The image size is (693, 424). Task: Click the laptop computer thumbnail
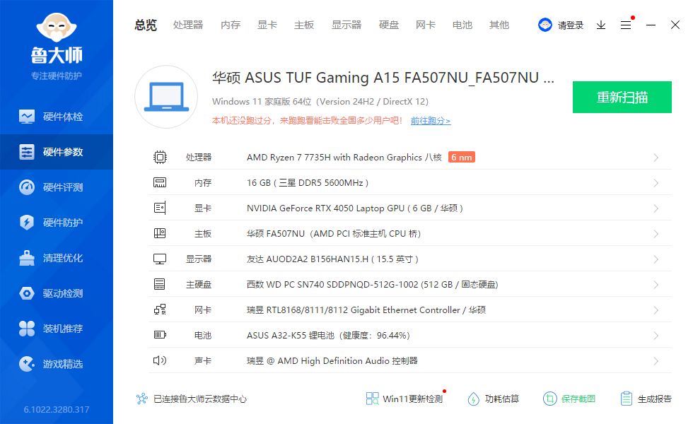click(166, 97)
